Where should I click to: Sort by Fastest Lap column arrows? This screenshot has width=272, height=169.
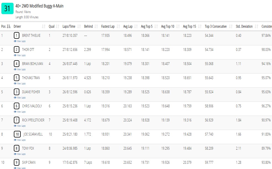coord(118,26)
